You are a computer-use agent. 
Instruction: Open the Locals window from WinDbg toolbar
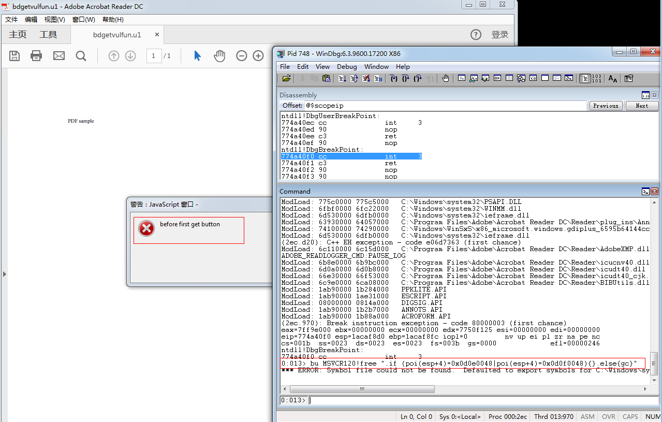(485, 78)
